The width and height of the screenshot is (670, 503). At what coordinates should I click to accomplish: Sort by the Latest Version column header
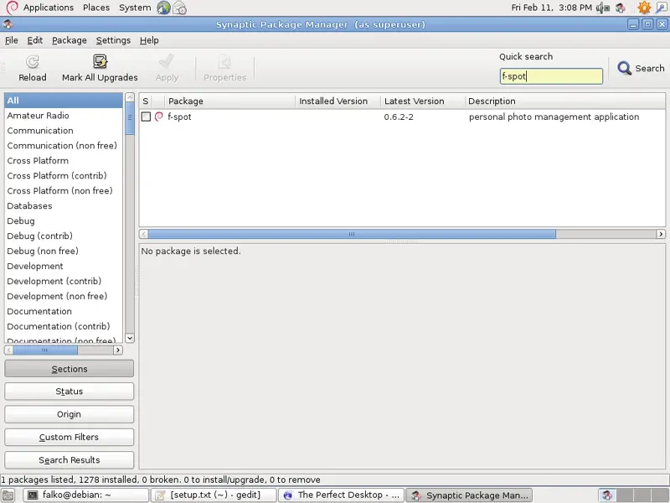[x=423, y=101]
